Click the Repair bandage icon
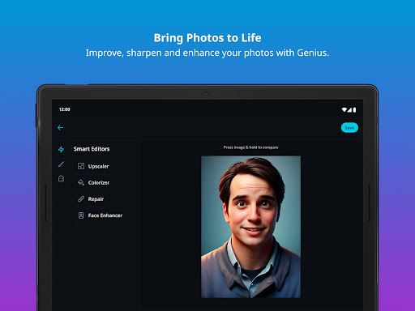The width and height of the screenshot is (415, 311). pyautogui.click(x=81, y=199)
